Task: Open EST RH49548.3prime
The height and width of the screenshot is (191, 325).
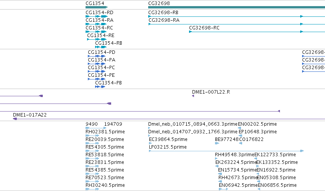Action: [234, 155]
